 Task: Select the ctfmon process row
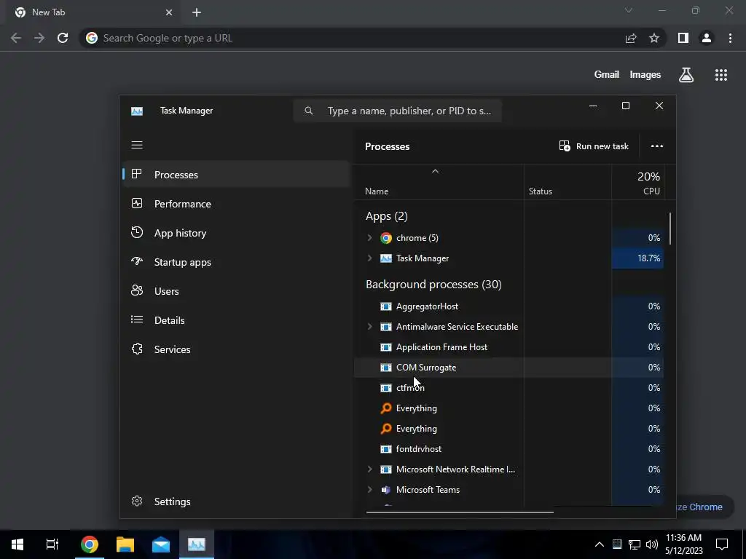[x=509, y=388]
